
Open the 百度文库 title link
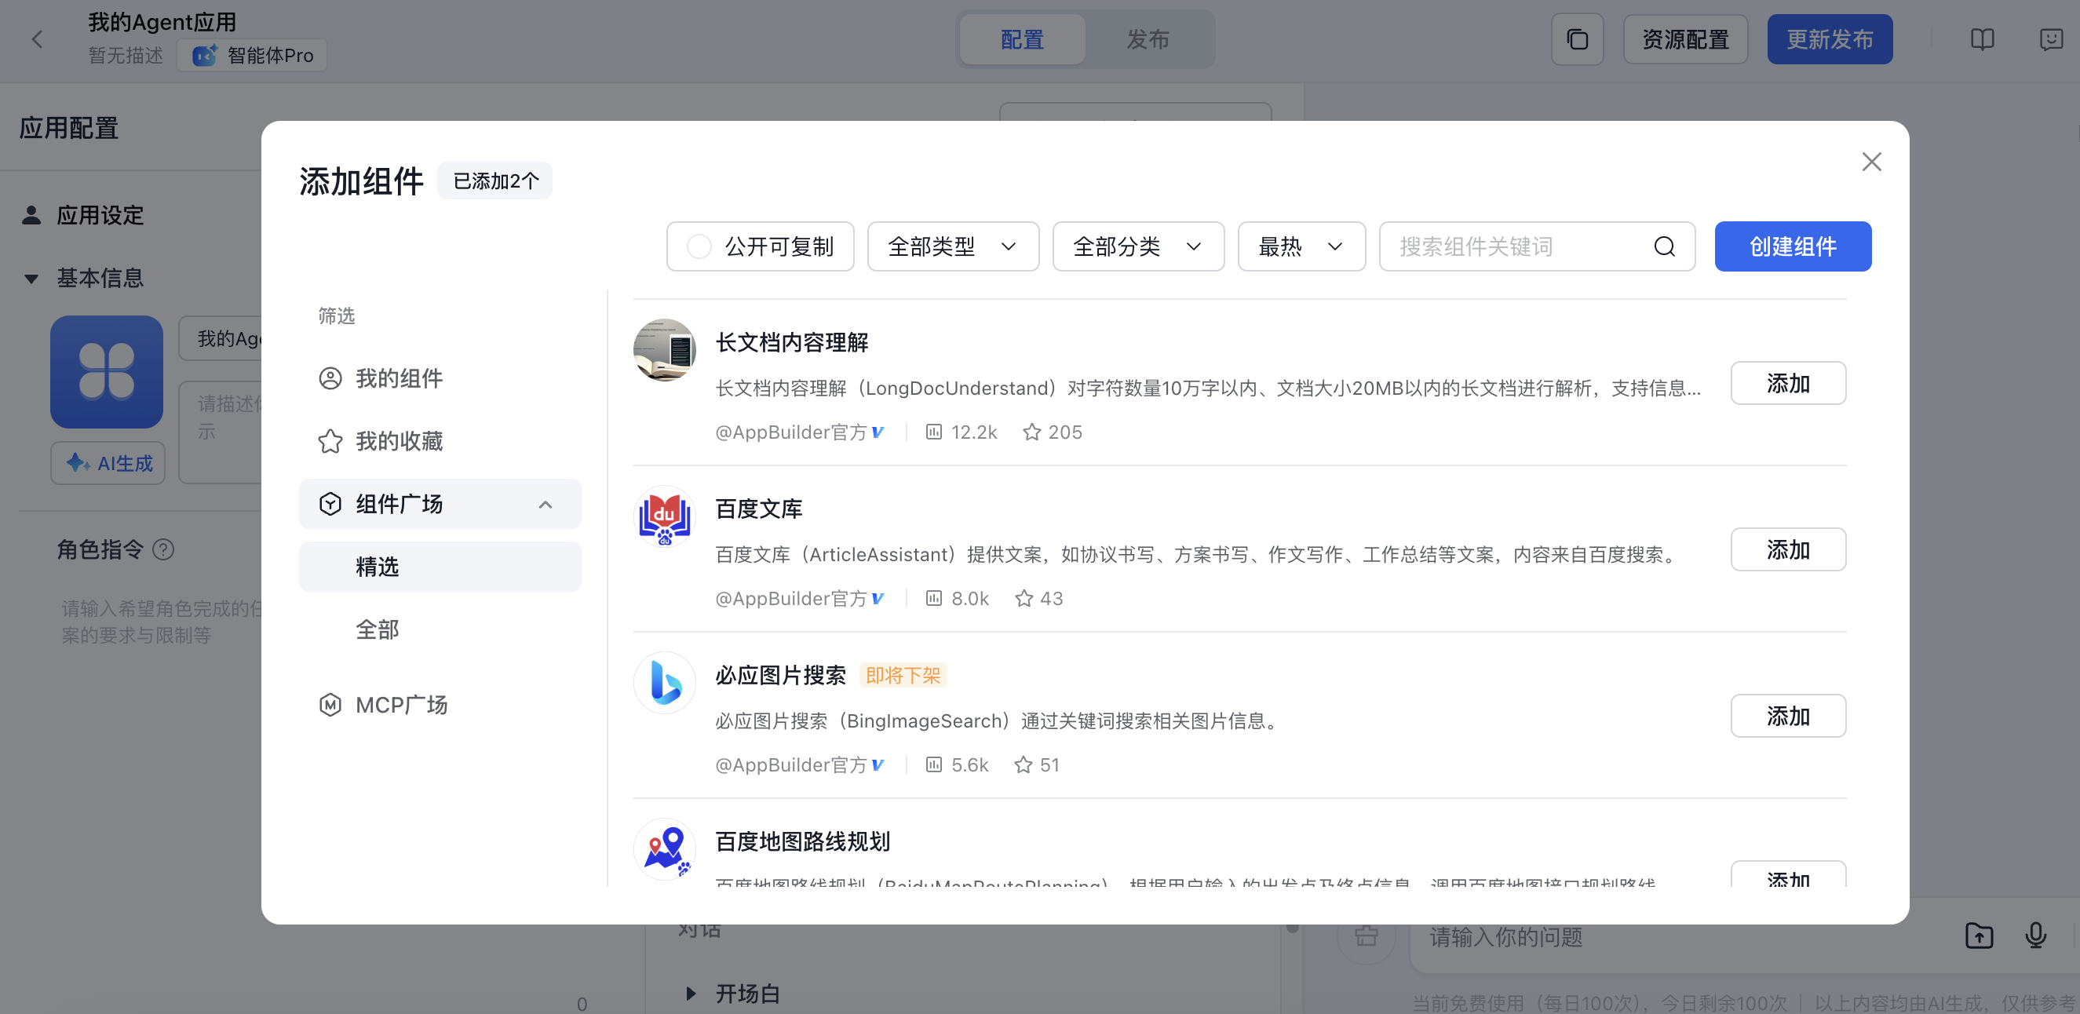758,509
